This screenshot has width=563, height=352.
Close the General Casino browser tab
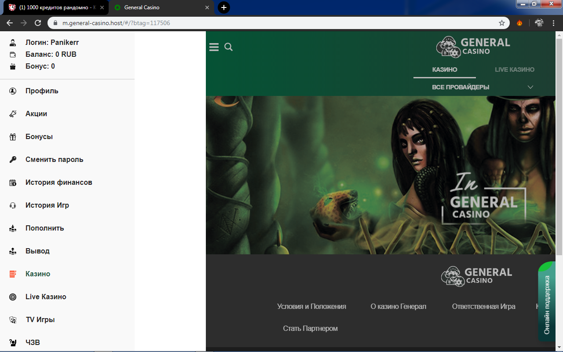(208, 7)
